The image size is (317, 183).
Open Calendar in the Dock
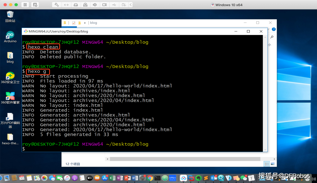pyautogui.click(x=22, y=178)
